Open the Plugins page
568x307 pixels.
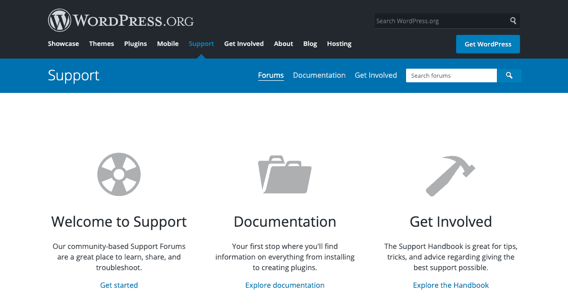tap(136, 43)
